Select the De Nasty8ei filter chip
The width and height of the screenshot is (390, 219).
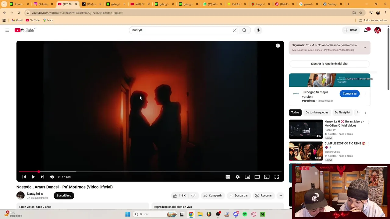(x=342, y=113)
